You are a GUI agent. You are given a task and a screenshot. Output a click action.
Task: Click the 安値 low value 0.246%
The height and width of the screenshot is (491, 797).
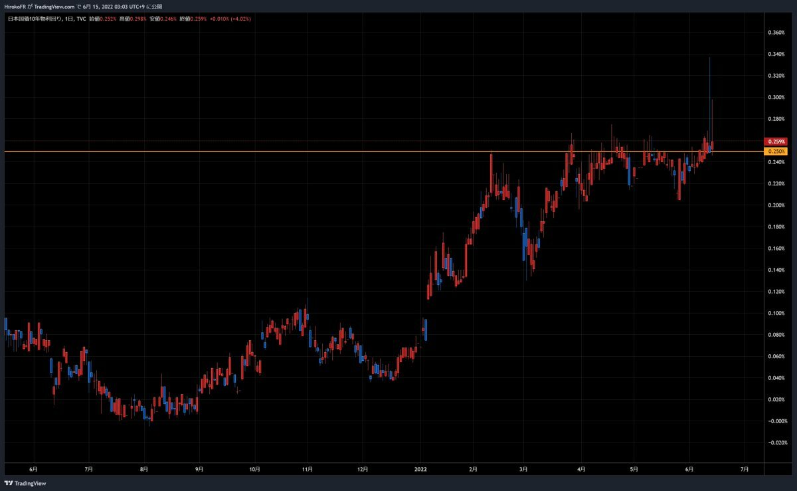tap(169, 19)
